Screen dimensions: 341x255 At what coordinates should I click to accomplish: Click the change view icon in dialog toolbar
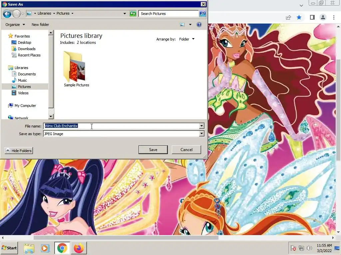(x=182, y=25)
